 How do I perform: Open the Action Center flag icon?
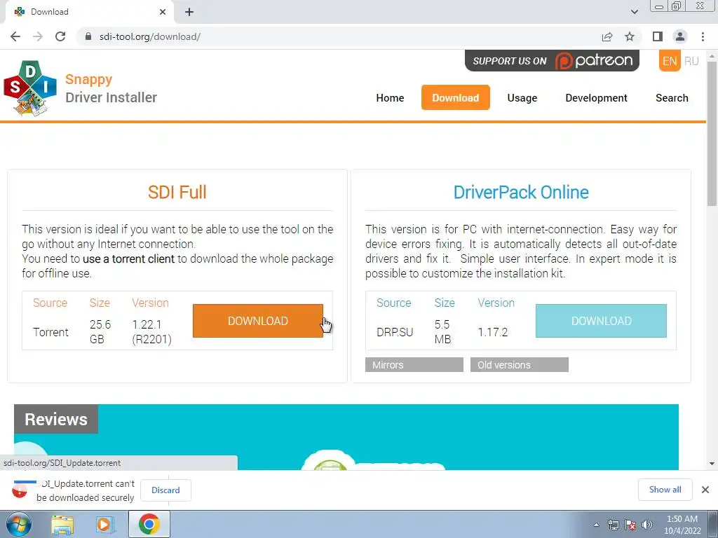point(630,525)
